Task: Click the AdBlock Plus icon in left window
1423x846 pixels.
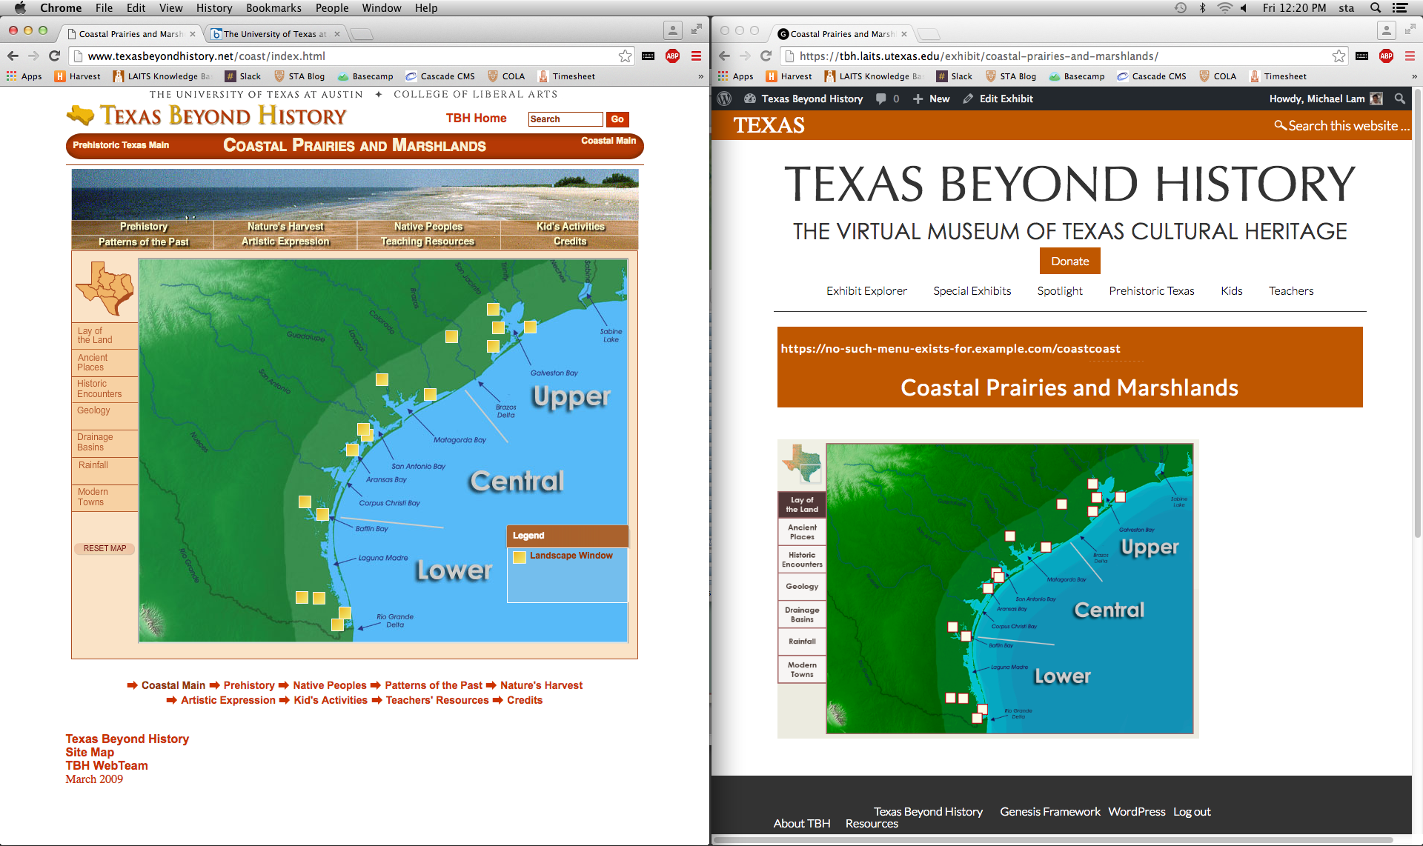Action: coord(673,56)
